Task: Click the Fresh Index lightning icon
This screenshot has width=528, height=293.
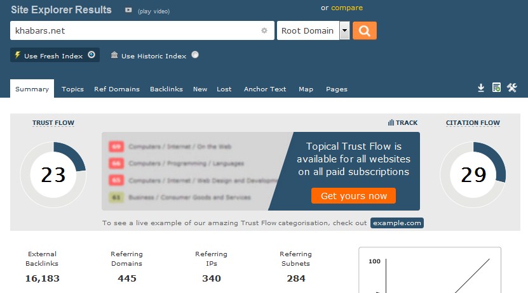Action: pos(18,55)
